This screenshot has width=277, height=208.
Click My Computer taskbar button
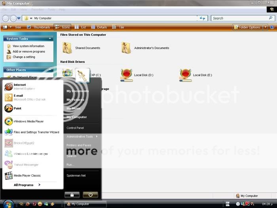coord(85,204)
